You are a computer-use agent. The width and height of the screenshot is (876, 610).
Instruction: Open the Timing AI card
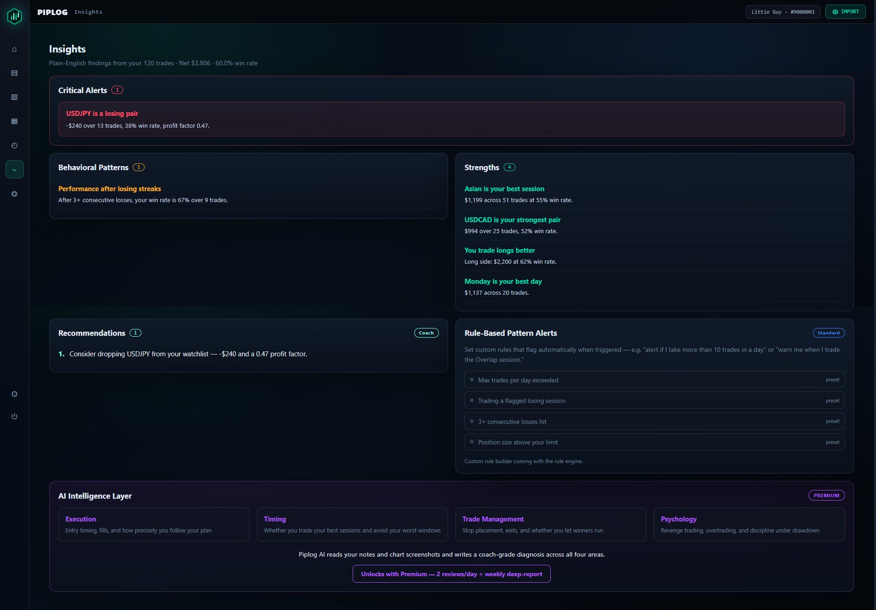352,525
